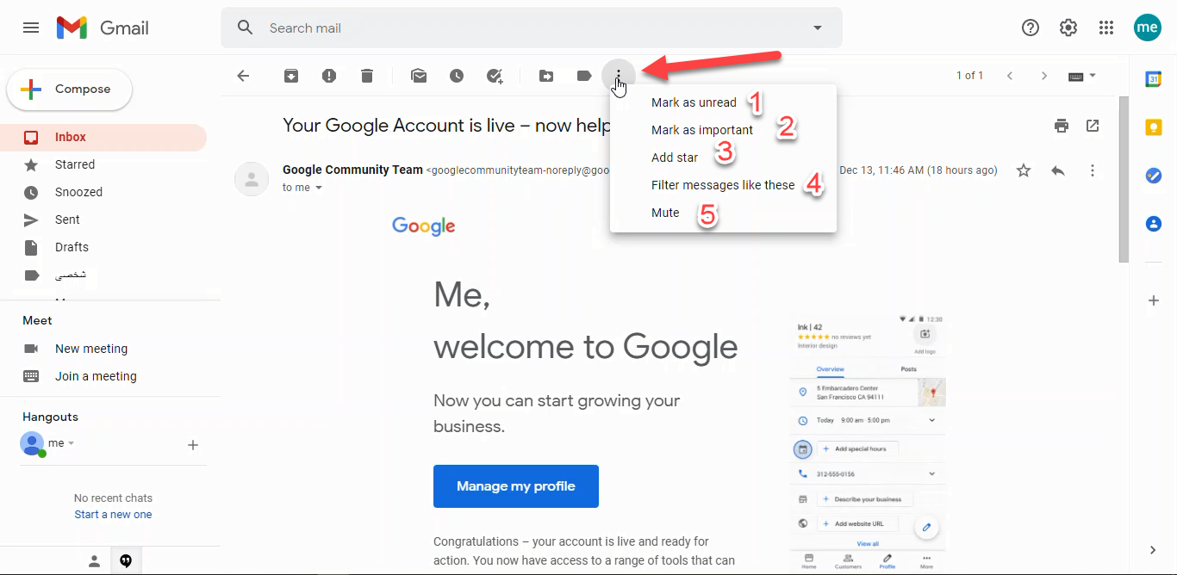1177x575 pixels.
Task: Click the business profile phone screenshot
Action: point(868,442)
